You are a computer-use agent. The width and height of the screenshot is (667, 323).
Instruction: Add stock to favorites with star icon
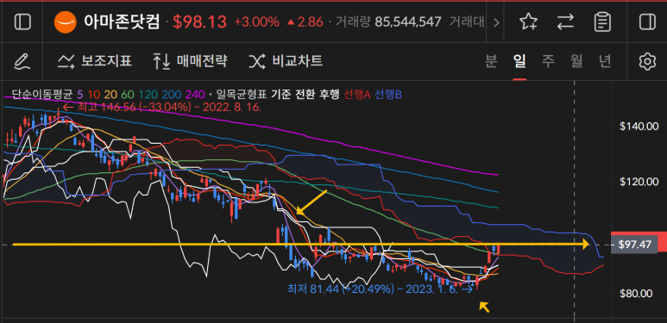point(528,22)
